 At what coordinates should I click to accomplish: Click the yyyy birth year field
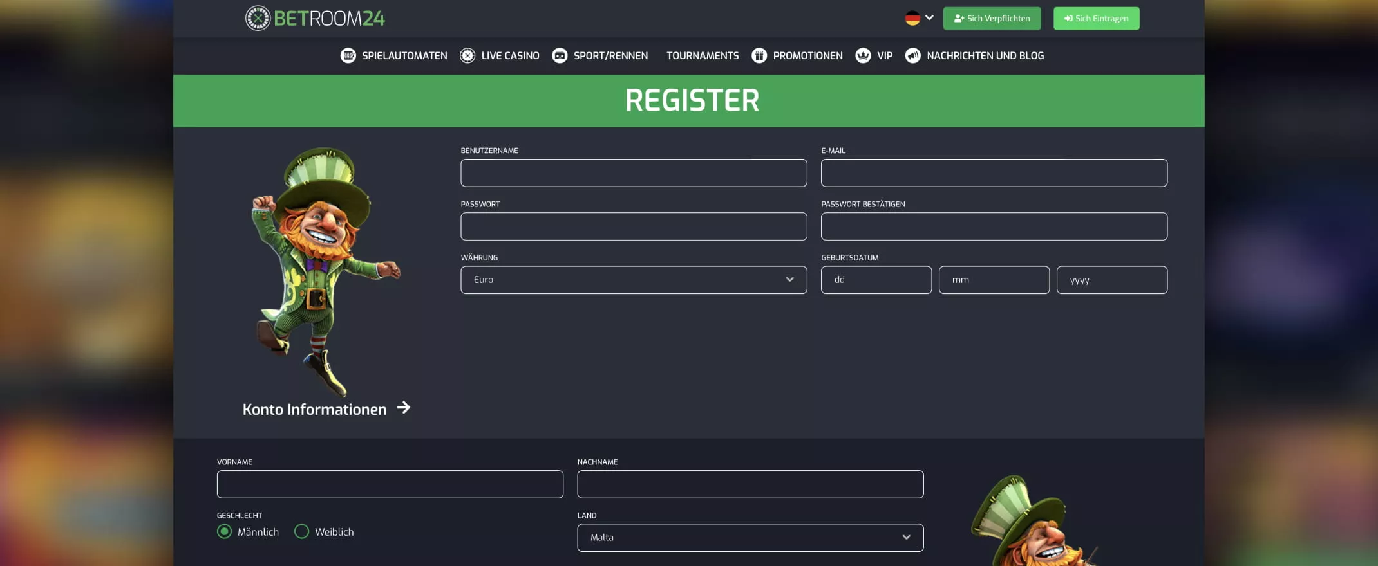pyautogui.click(x=1112, y=280)
